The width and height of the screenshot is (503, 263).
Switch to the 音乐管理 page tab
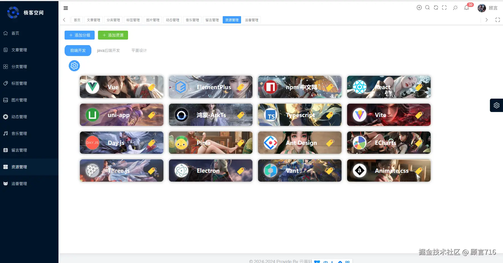(x=192, y=20)
